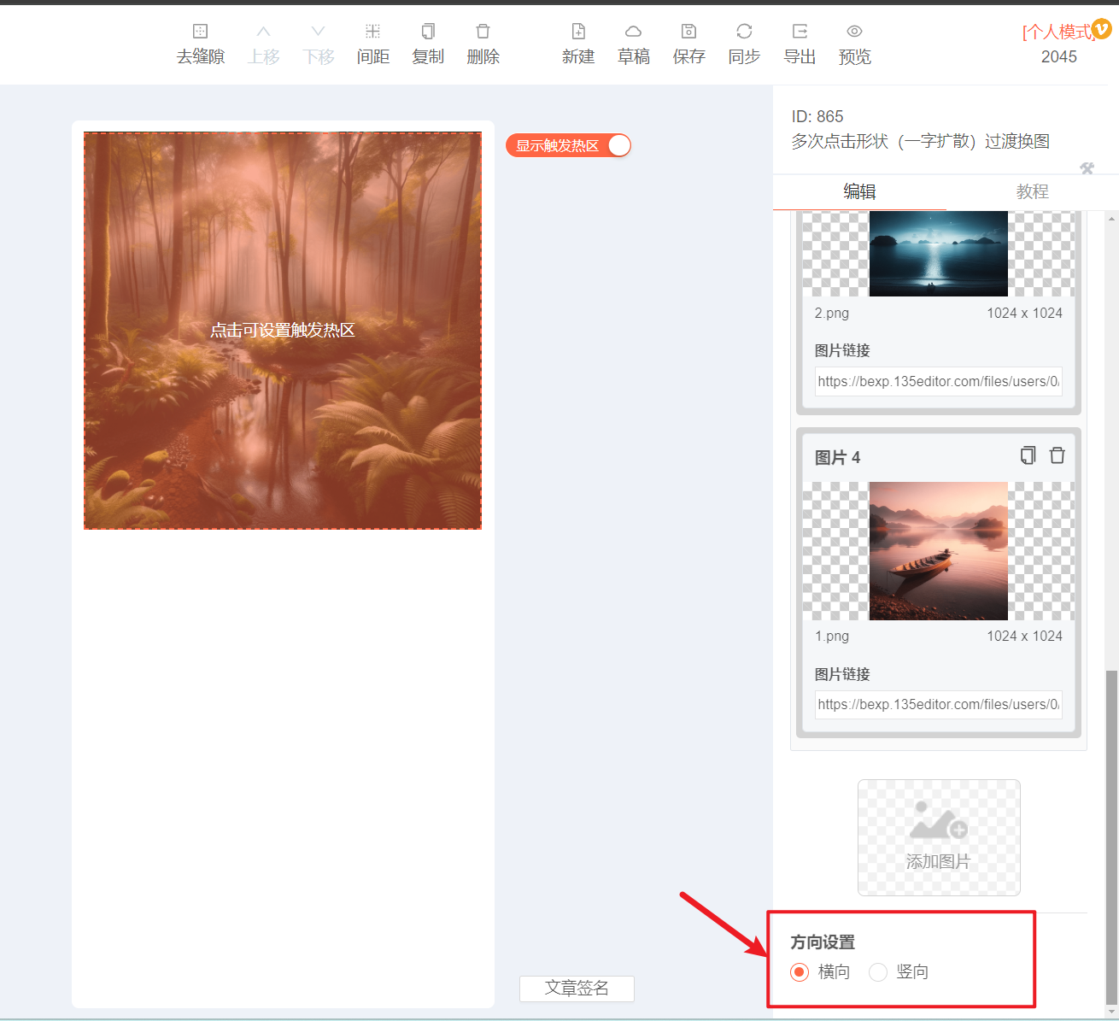Click the ID: 865 label

tap(817, 116)
